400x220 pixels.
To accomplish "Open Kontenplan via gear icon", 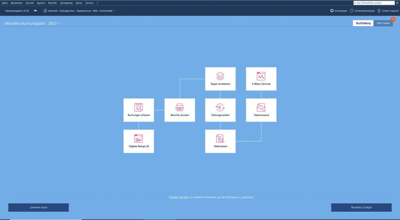I will coord(332,11).
